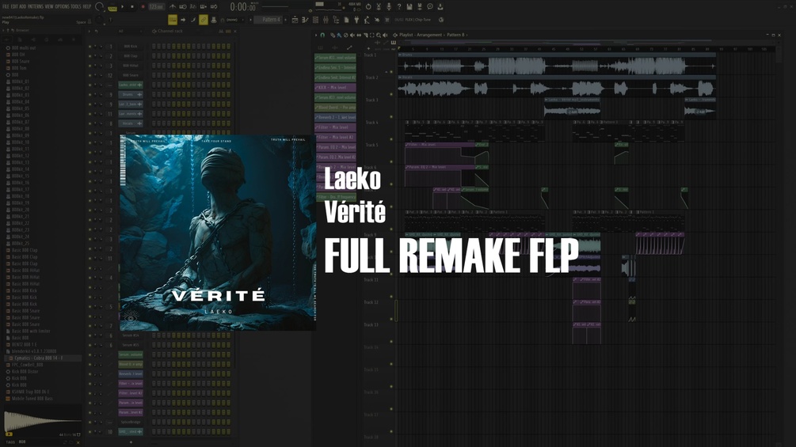Screen dimensions: 796x447
Task: Toggle Song/Pattern mode button
Action: [x=112, y=9]
